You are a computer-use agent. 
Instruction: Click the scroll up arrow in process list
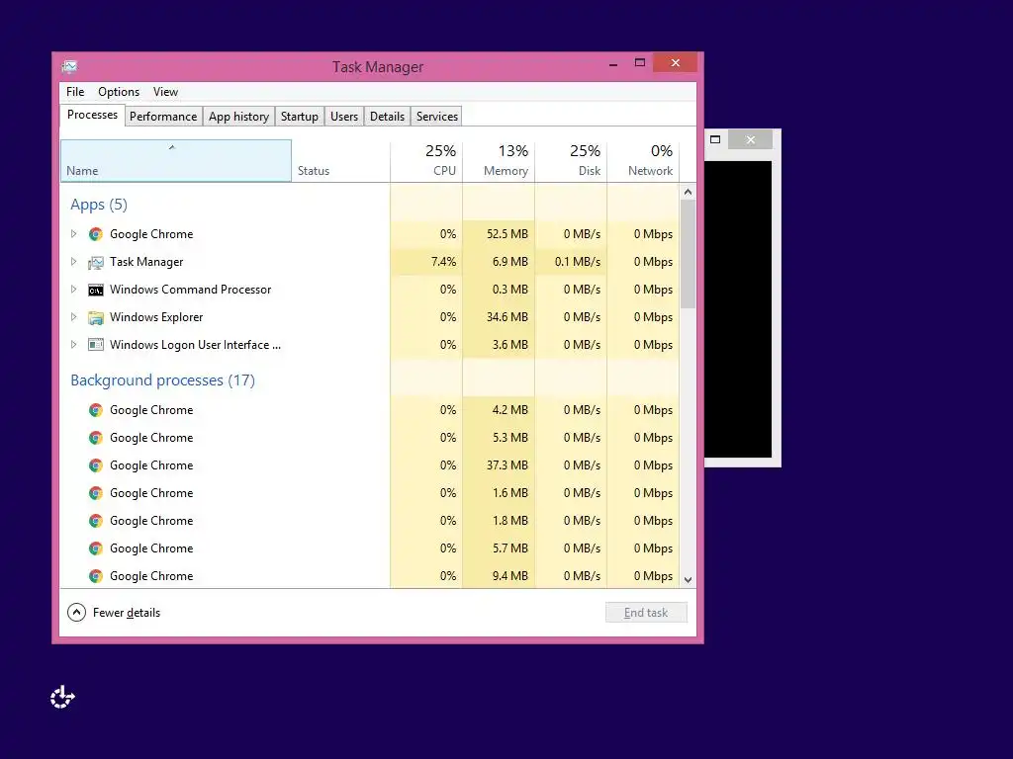(689, 192)
